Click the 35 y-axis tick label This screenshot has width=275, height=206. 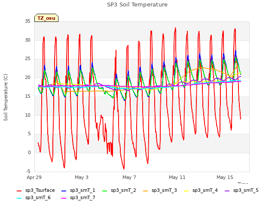tap(27, 21)
